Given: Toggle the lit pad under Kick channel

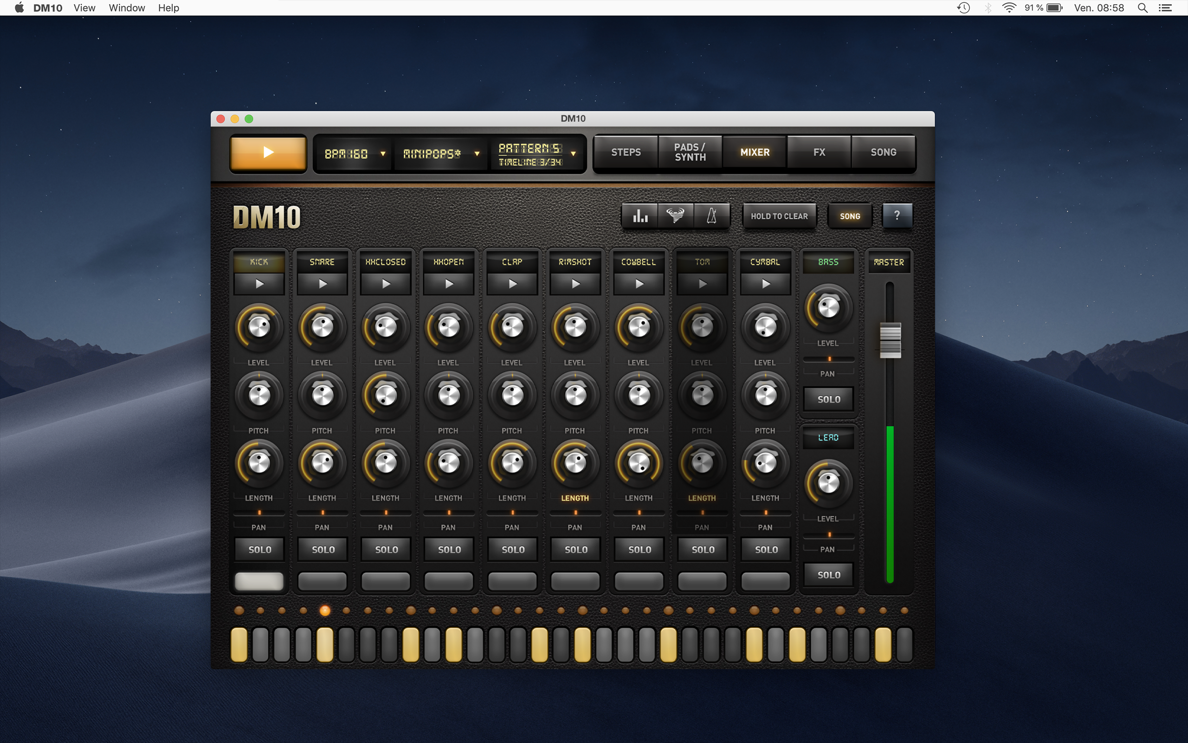Looking at the screenshot, I should [259, 581].
